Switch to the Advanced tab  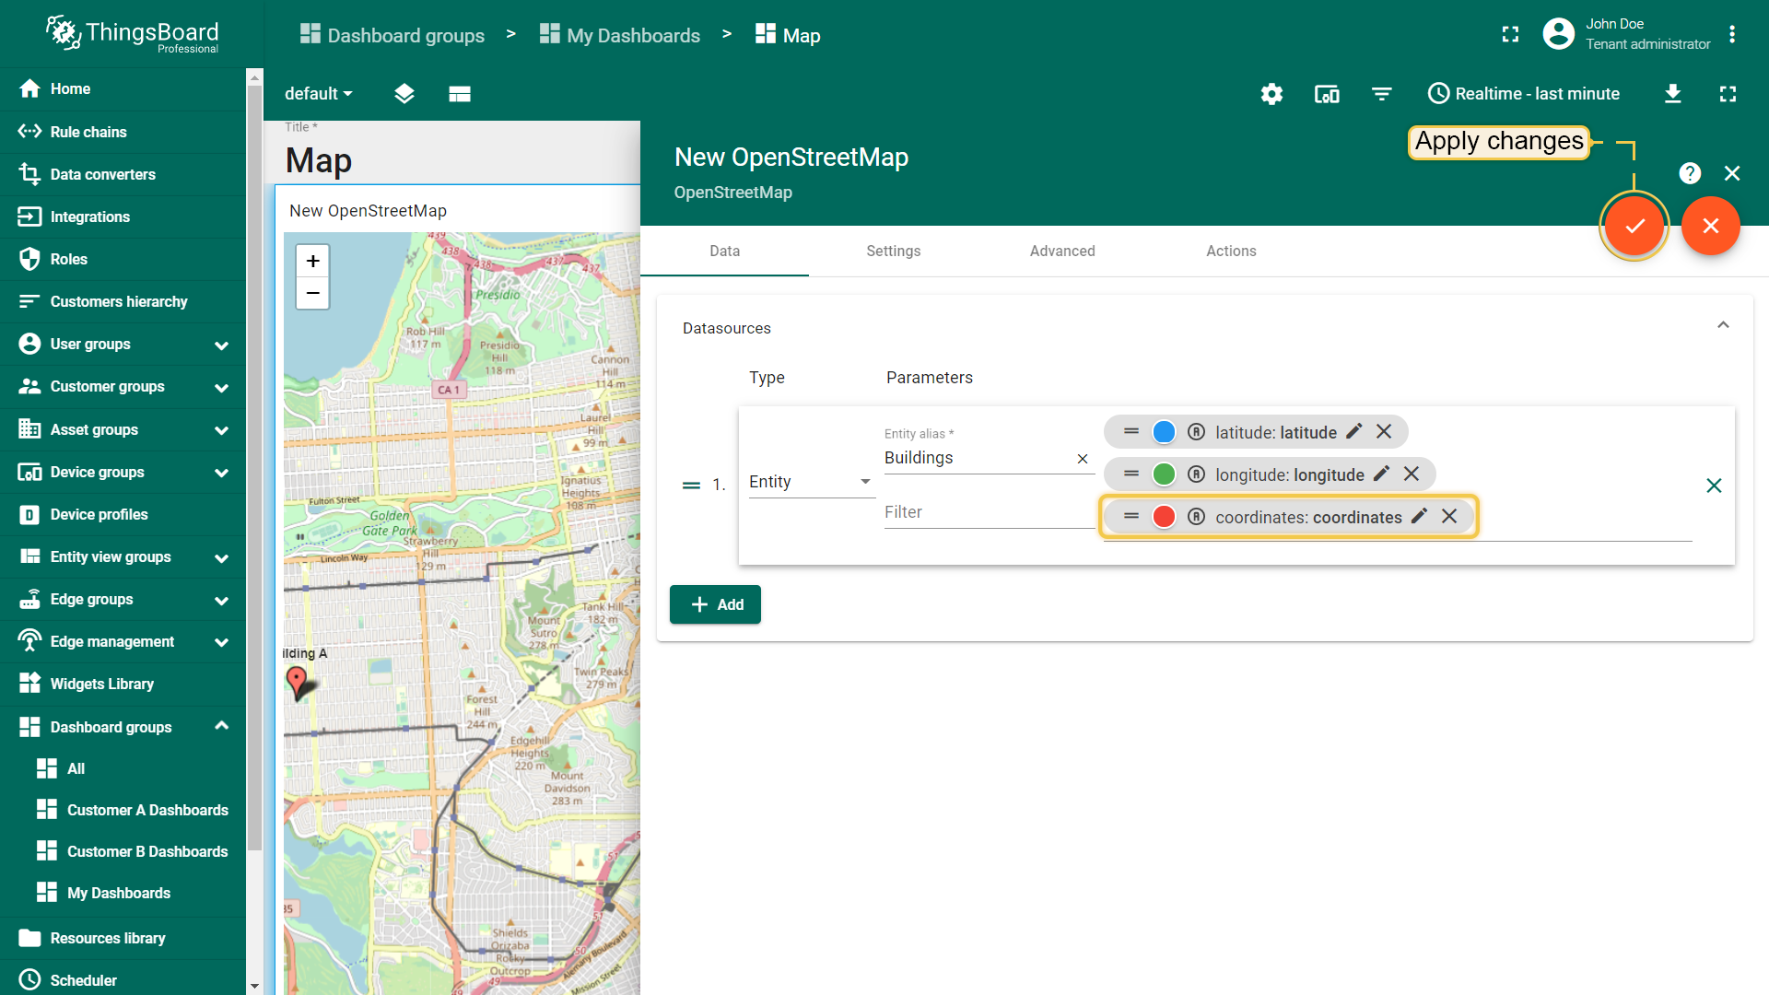point(1062,251)
